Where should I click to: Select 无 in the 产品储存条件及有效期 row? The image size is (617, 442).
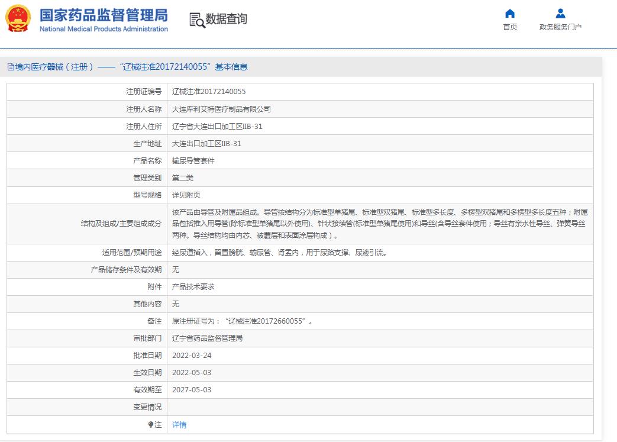176,270
